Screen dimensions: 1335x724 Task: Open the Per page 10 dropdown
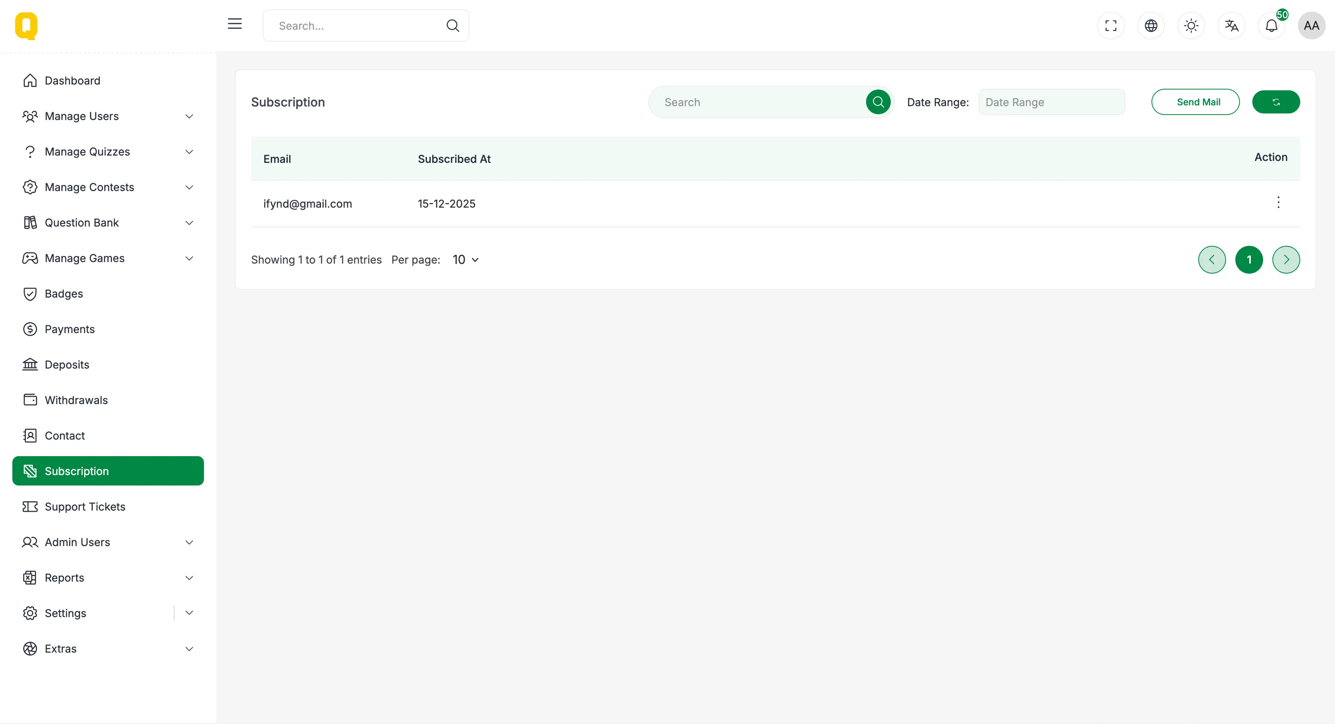pyautogui.click(x=465, y=260)
